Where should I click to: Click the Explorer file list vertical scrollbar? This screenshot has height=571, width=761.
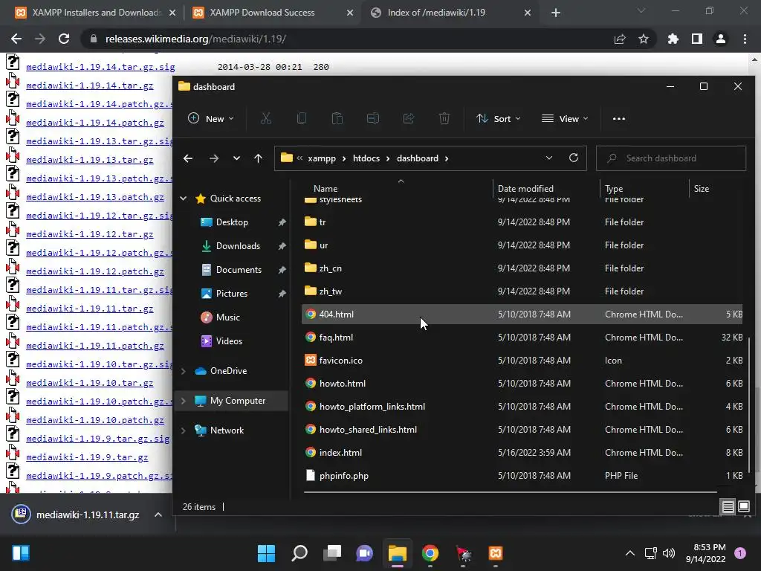click(x=751, y=405)
